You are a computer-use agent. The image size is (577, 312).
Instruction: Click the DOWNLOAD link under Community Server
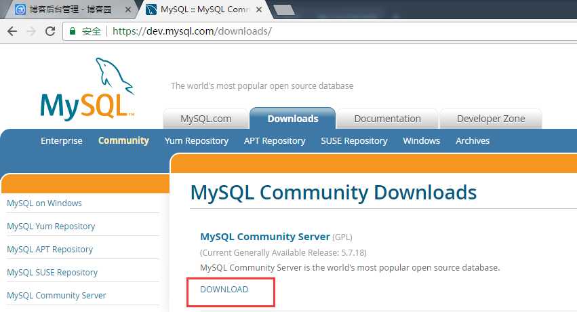[224, 289]
